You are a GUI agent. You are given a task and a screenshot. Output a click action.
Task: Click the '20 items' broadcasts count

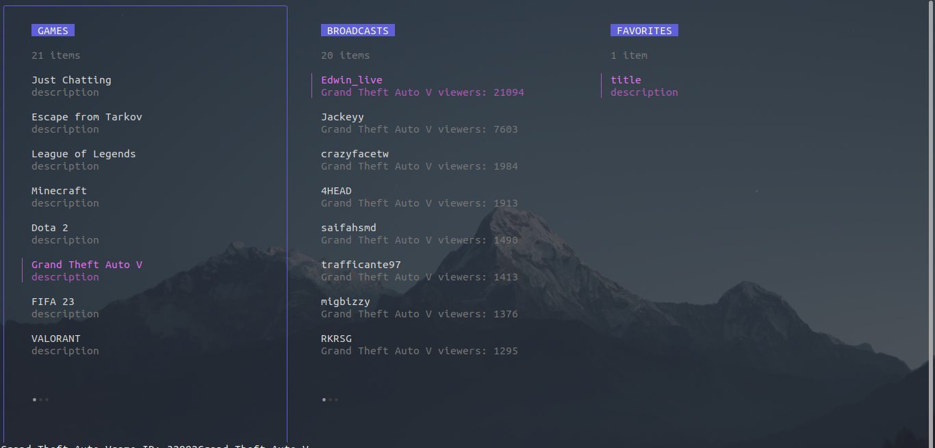click(x=345, y=55)
